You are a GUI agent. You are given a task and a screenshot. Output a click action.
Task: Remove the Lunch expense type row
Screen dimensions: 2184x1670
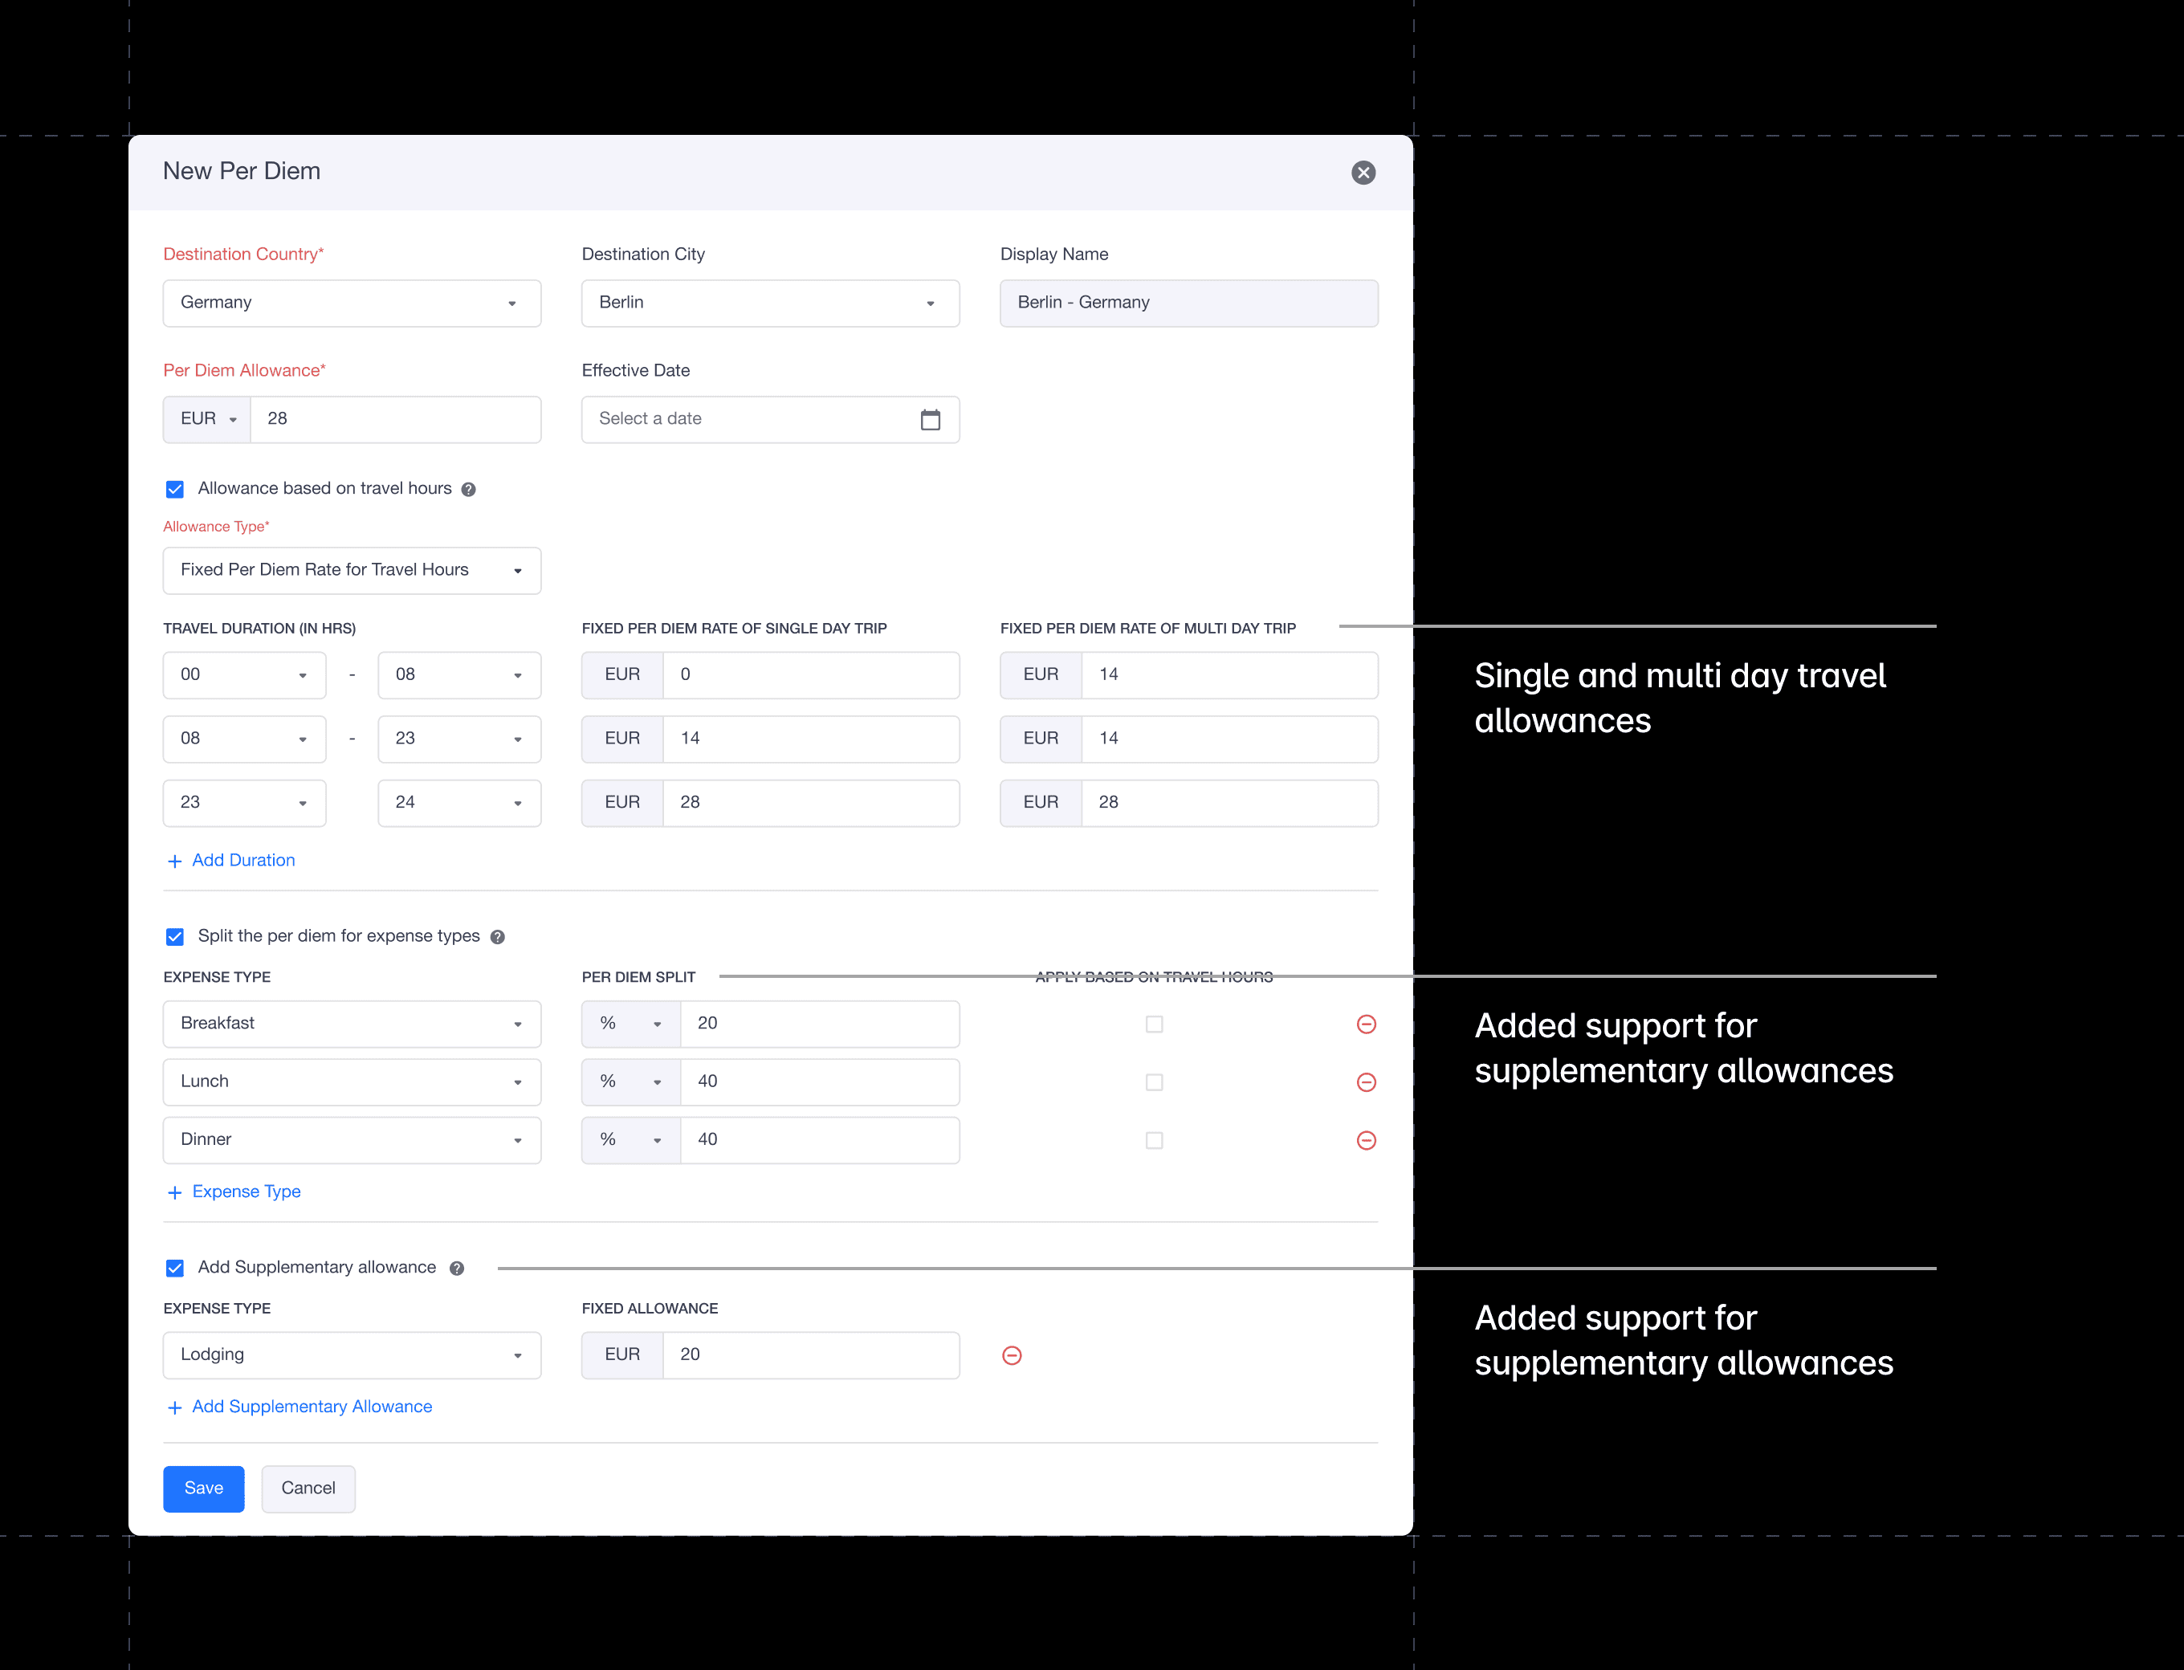click(1366, 1081)
